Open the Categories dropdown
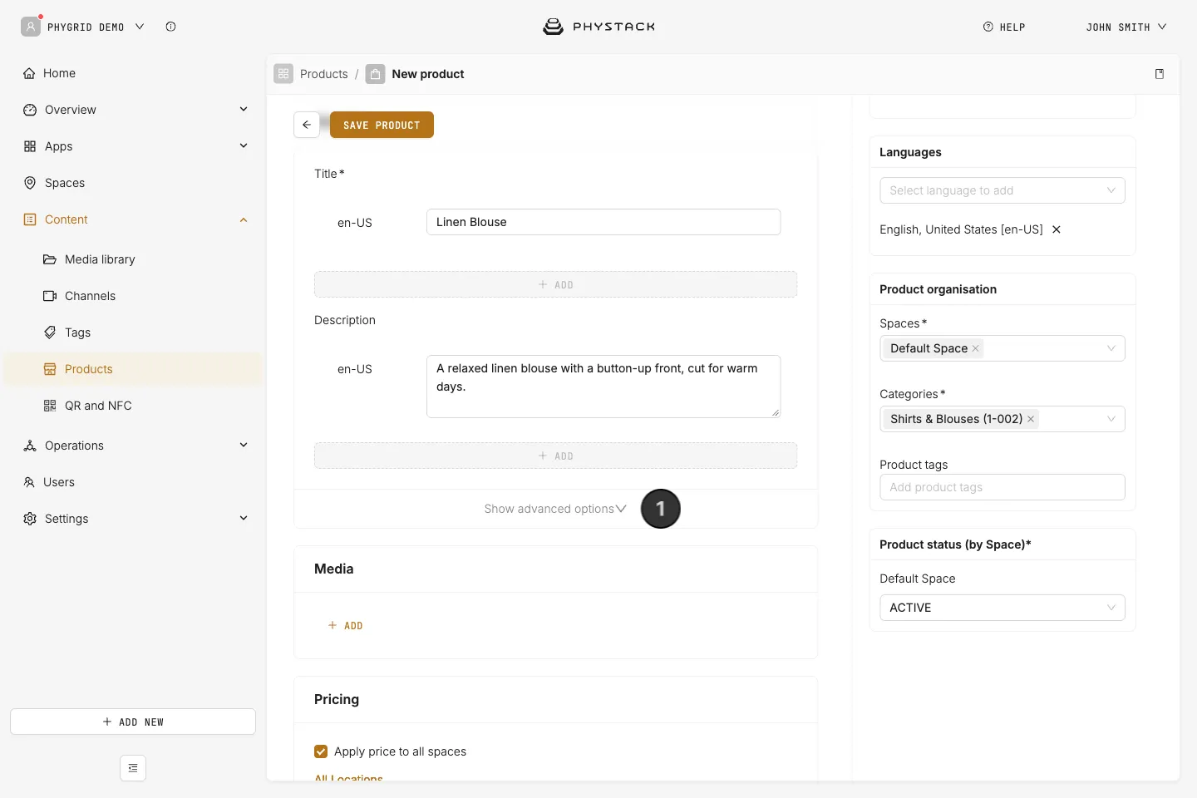 point(1002,419)
